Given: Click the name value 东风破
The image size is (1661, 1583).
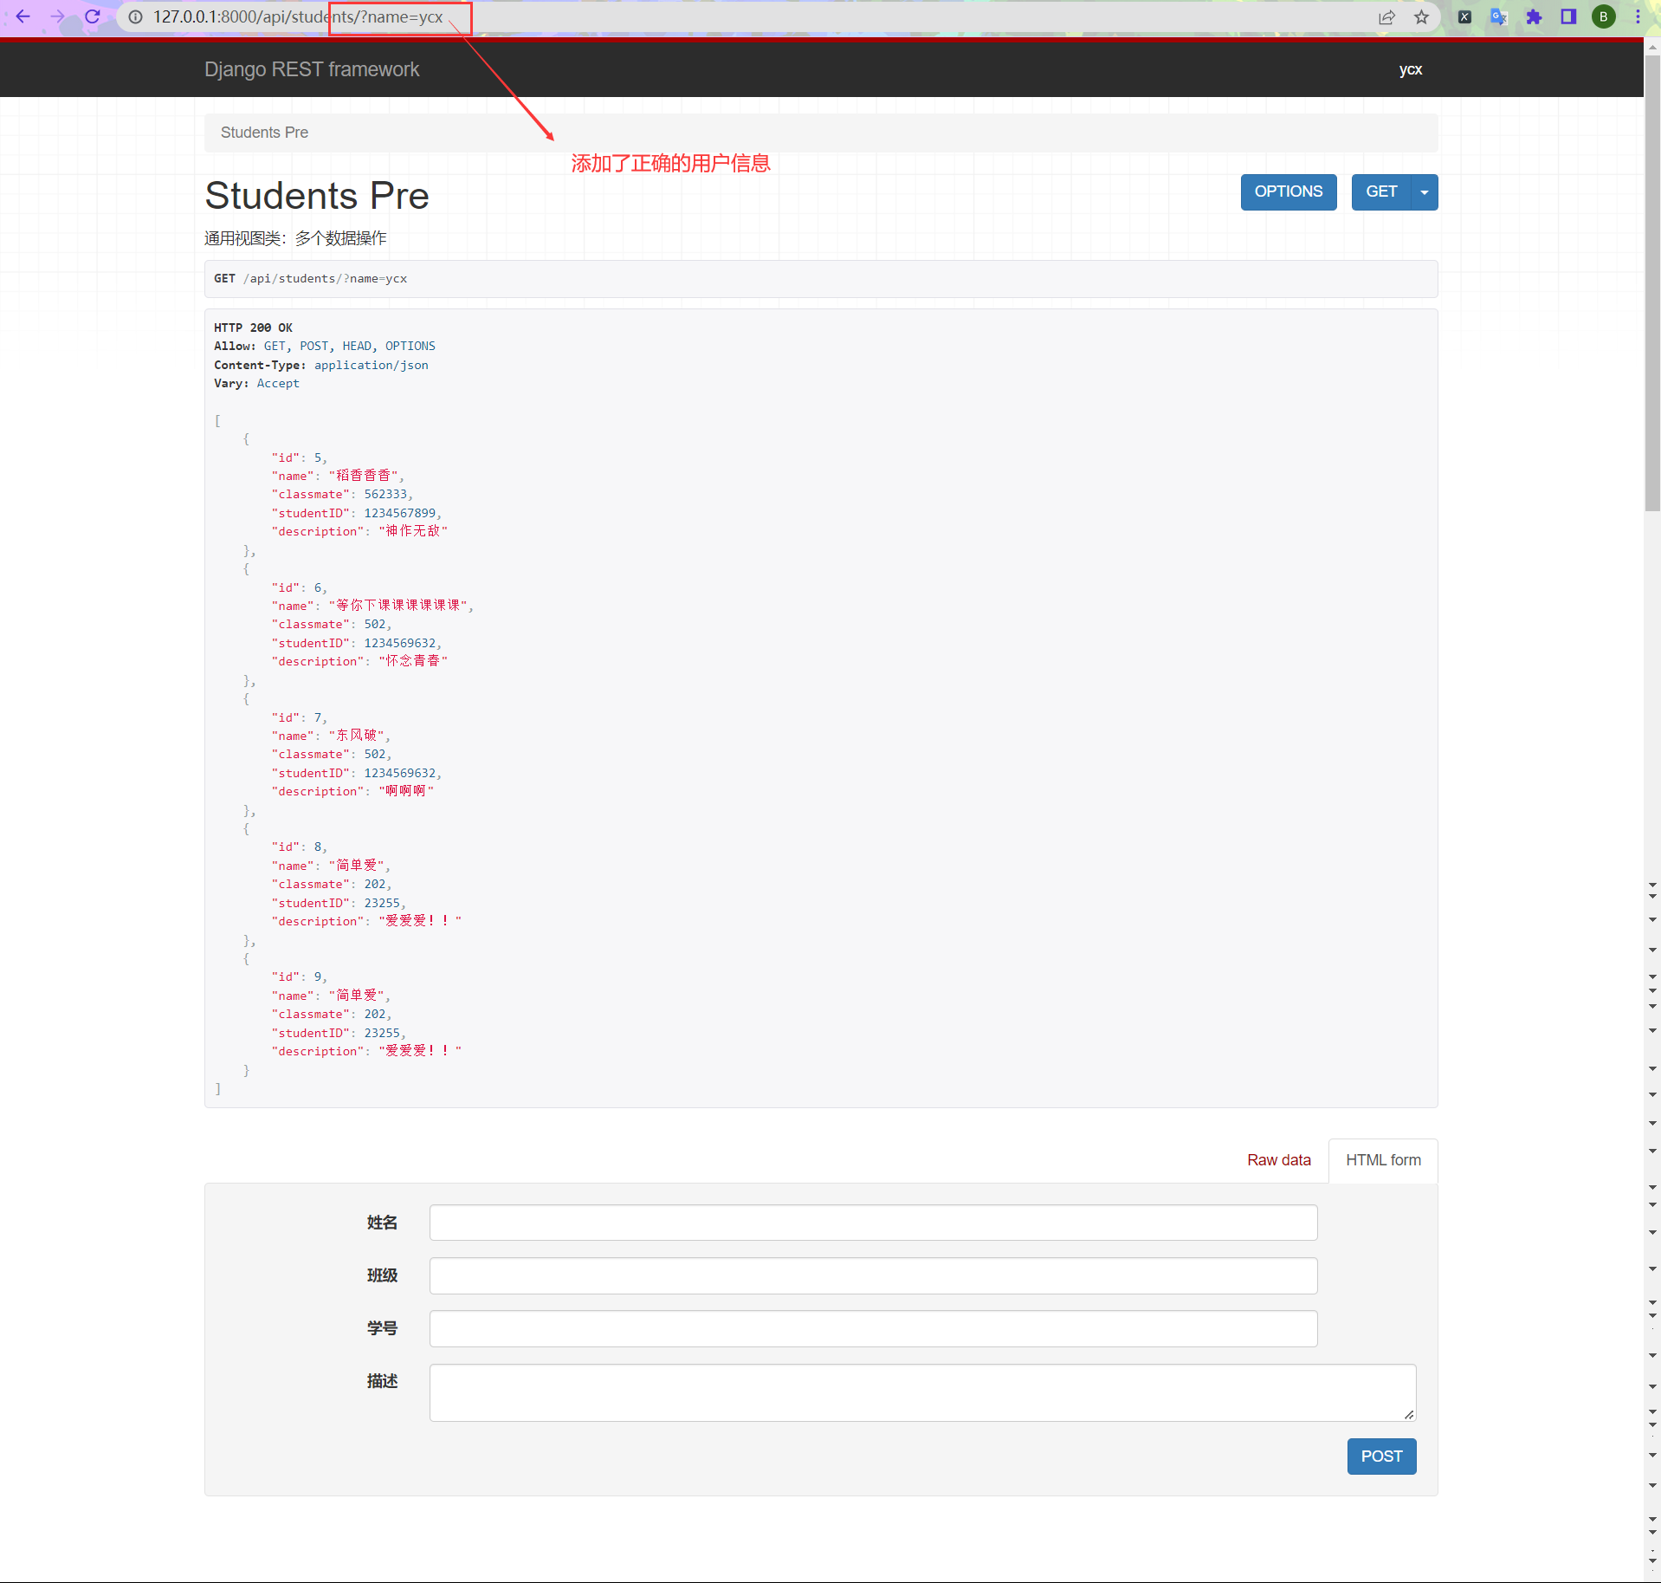Looking at the screenshot, I should [357, 736].
